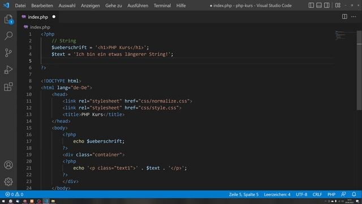362x204 pixels.
Task: Click 'echo $ueberschrift;' on line 17
Action: coord(99,141)
